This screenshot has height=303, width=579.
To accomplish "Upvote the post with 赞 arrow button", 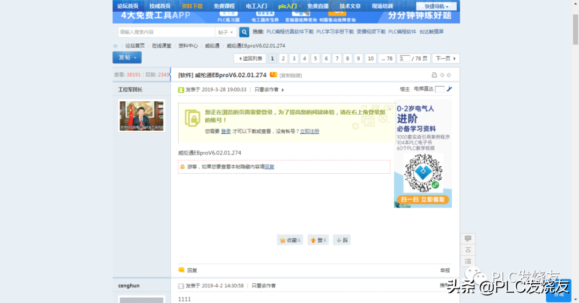I will pyautogui.click(x=318, y=240).
